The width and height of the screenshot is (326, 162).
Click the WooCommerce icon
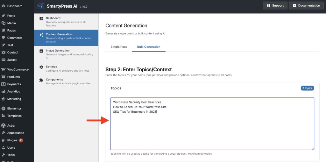3,69
